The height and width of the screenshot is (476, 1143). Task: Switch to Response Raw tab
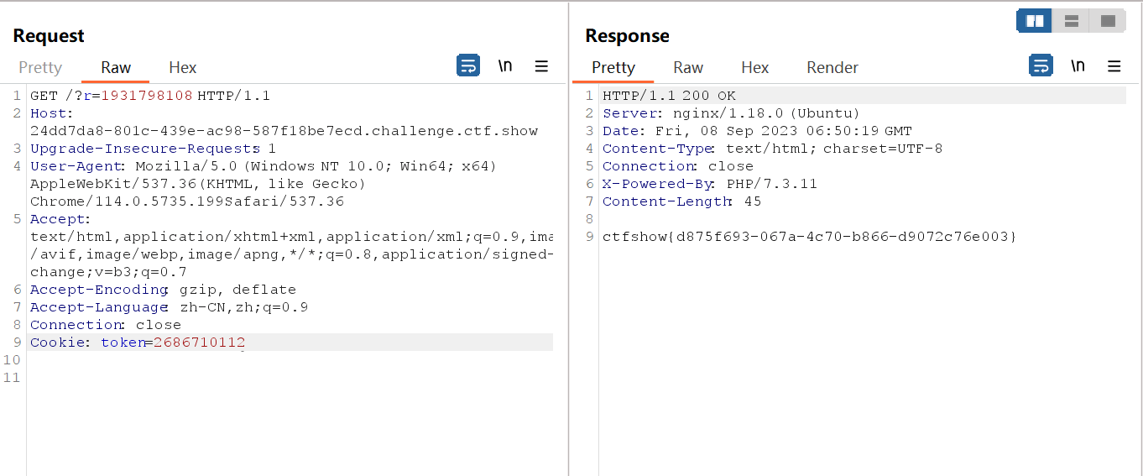pos(688,67)
